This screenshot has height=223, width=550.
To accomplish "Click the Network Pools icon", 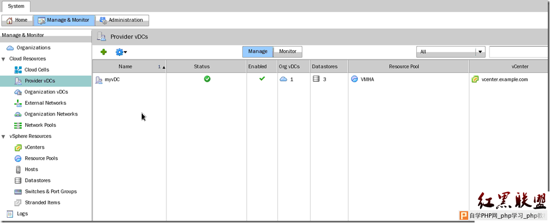I will click(x=18, y=125).
